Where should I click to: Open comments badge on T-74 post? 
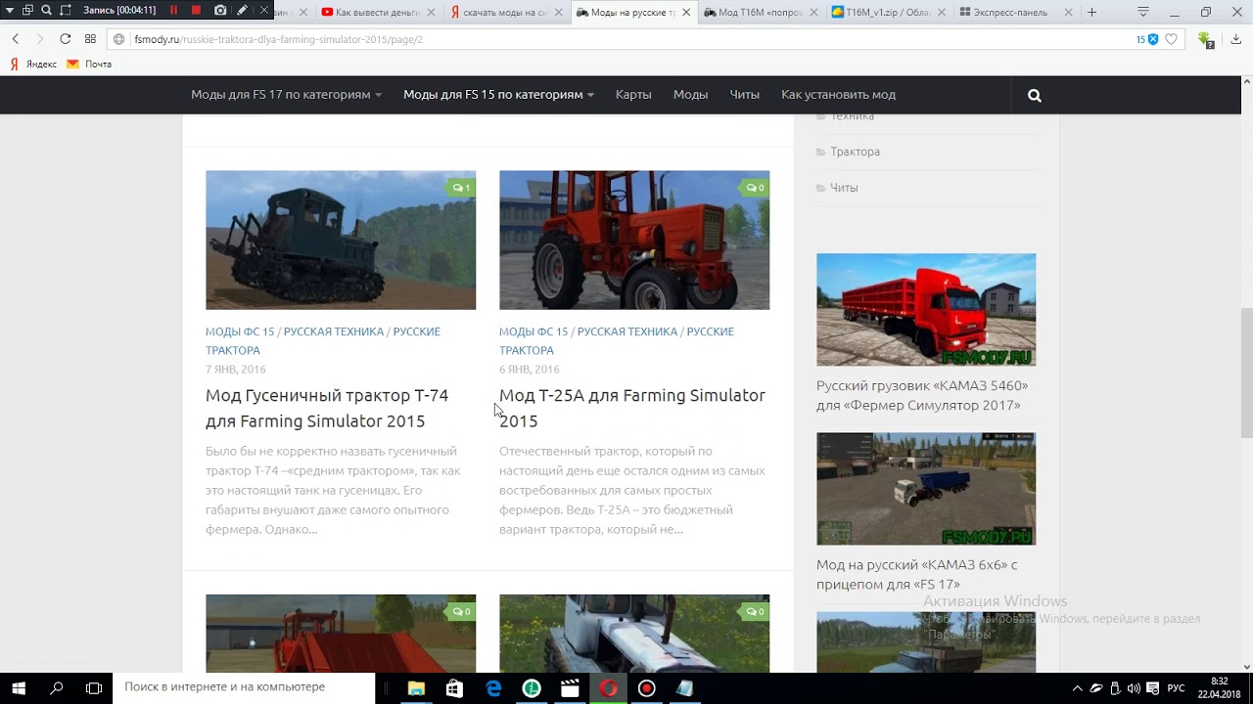coord(460,188)
